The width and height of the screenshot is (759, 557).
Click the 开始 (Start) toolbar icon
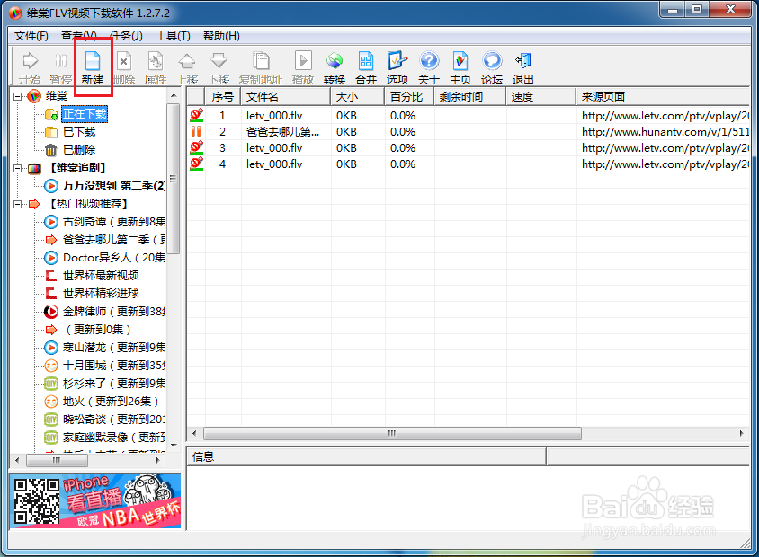click(30, 67)
